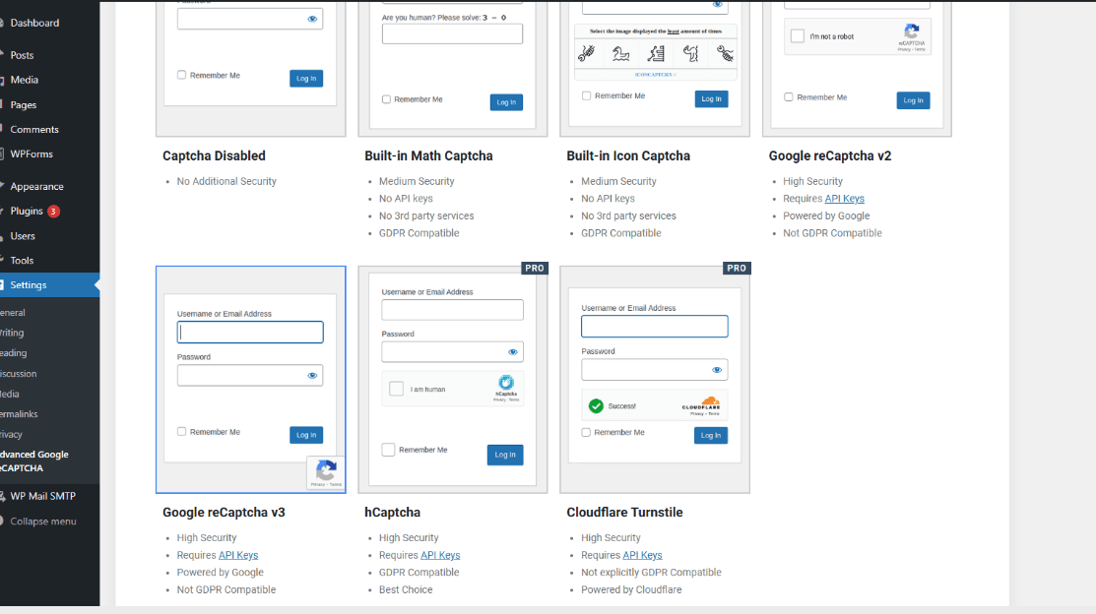The height and width of the screenshot is (614, 1096).
Task: Click the reCAPTCHA badge in Google reCaptcha v3 preview
Action: click(326, 471)
